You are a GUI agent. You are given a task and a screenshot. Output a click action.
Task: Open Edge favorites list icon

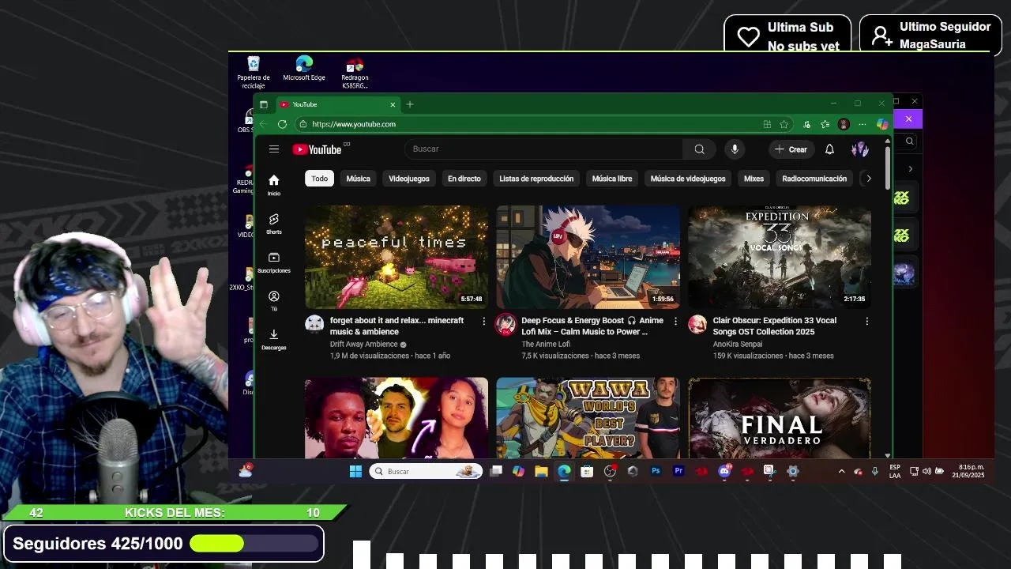tap(825, 124)
